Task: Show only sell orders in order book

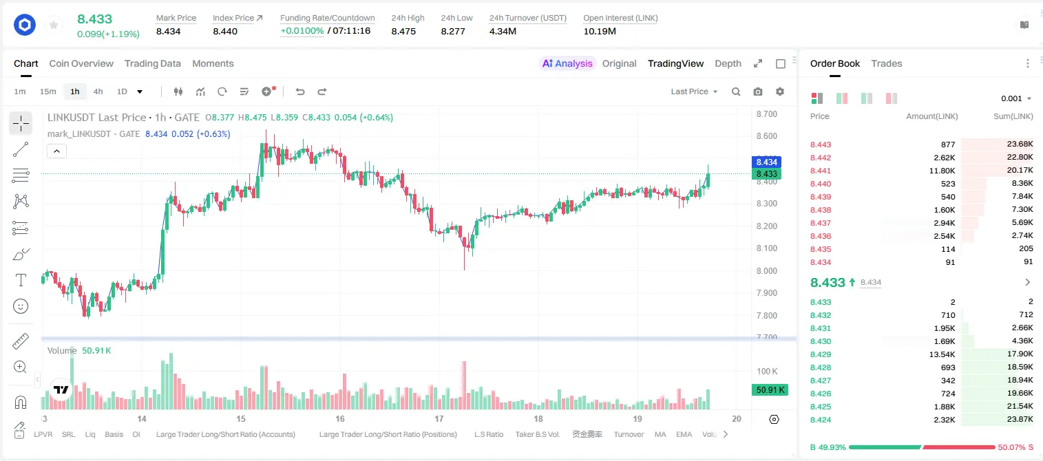Action: point(892,98)
